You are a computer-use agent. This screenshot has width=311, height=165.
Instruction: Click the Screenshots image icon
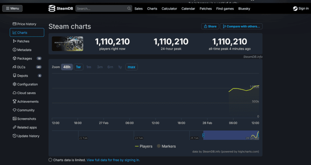pos(14,119)
